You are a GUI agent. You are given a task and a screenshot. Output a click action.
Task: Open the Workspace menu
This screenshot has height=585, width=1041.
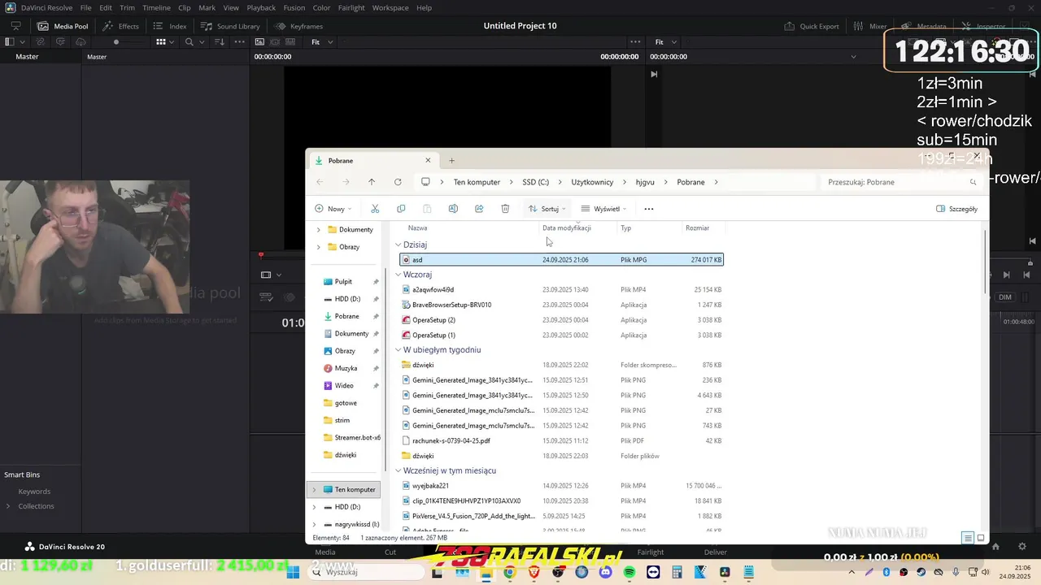(x=390, y=7)
